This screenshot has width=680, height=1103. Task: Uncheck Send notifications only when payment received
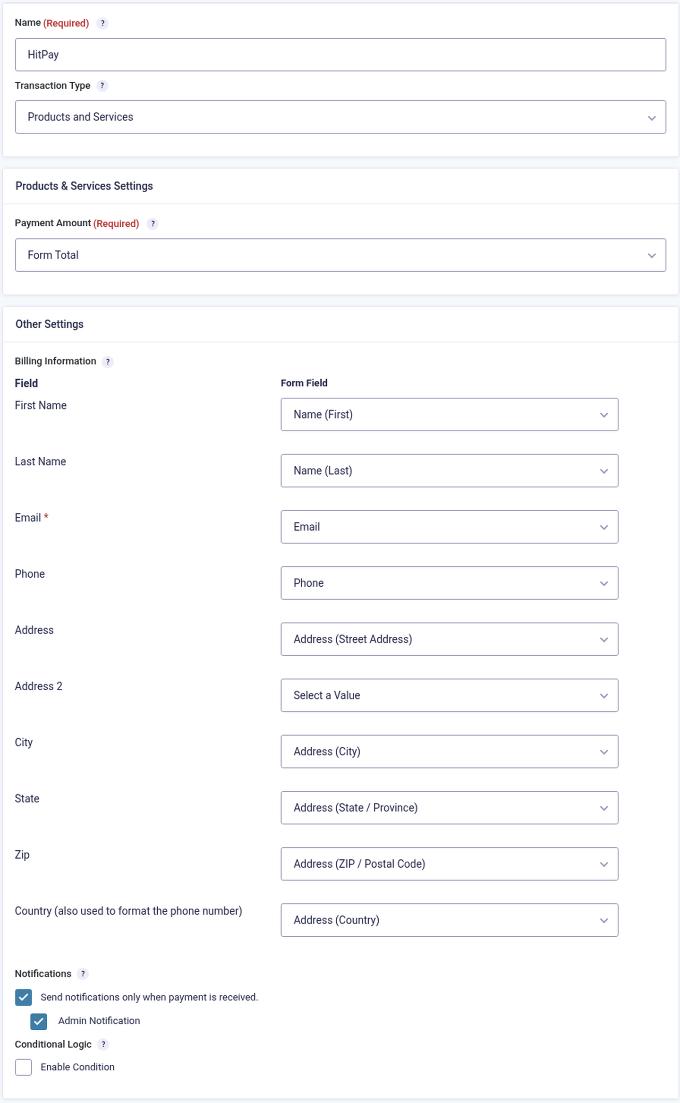coord(24,997)
